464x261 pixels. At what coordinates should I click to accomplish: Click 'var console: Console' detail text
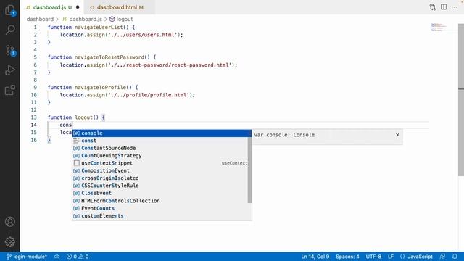tap(284, 135)
